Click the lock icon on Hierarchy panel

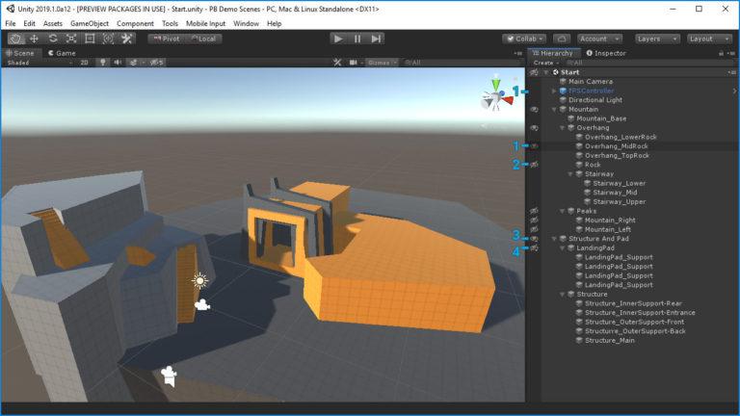tap(721, 53)
